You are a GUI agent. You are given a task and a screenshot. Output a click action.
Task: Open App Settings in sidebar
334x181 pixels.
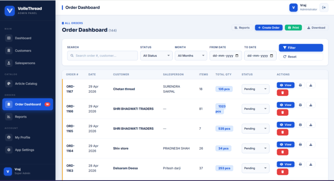point(24,150)
